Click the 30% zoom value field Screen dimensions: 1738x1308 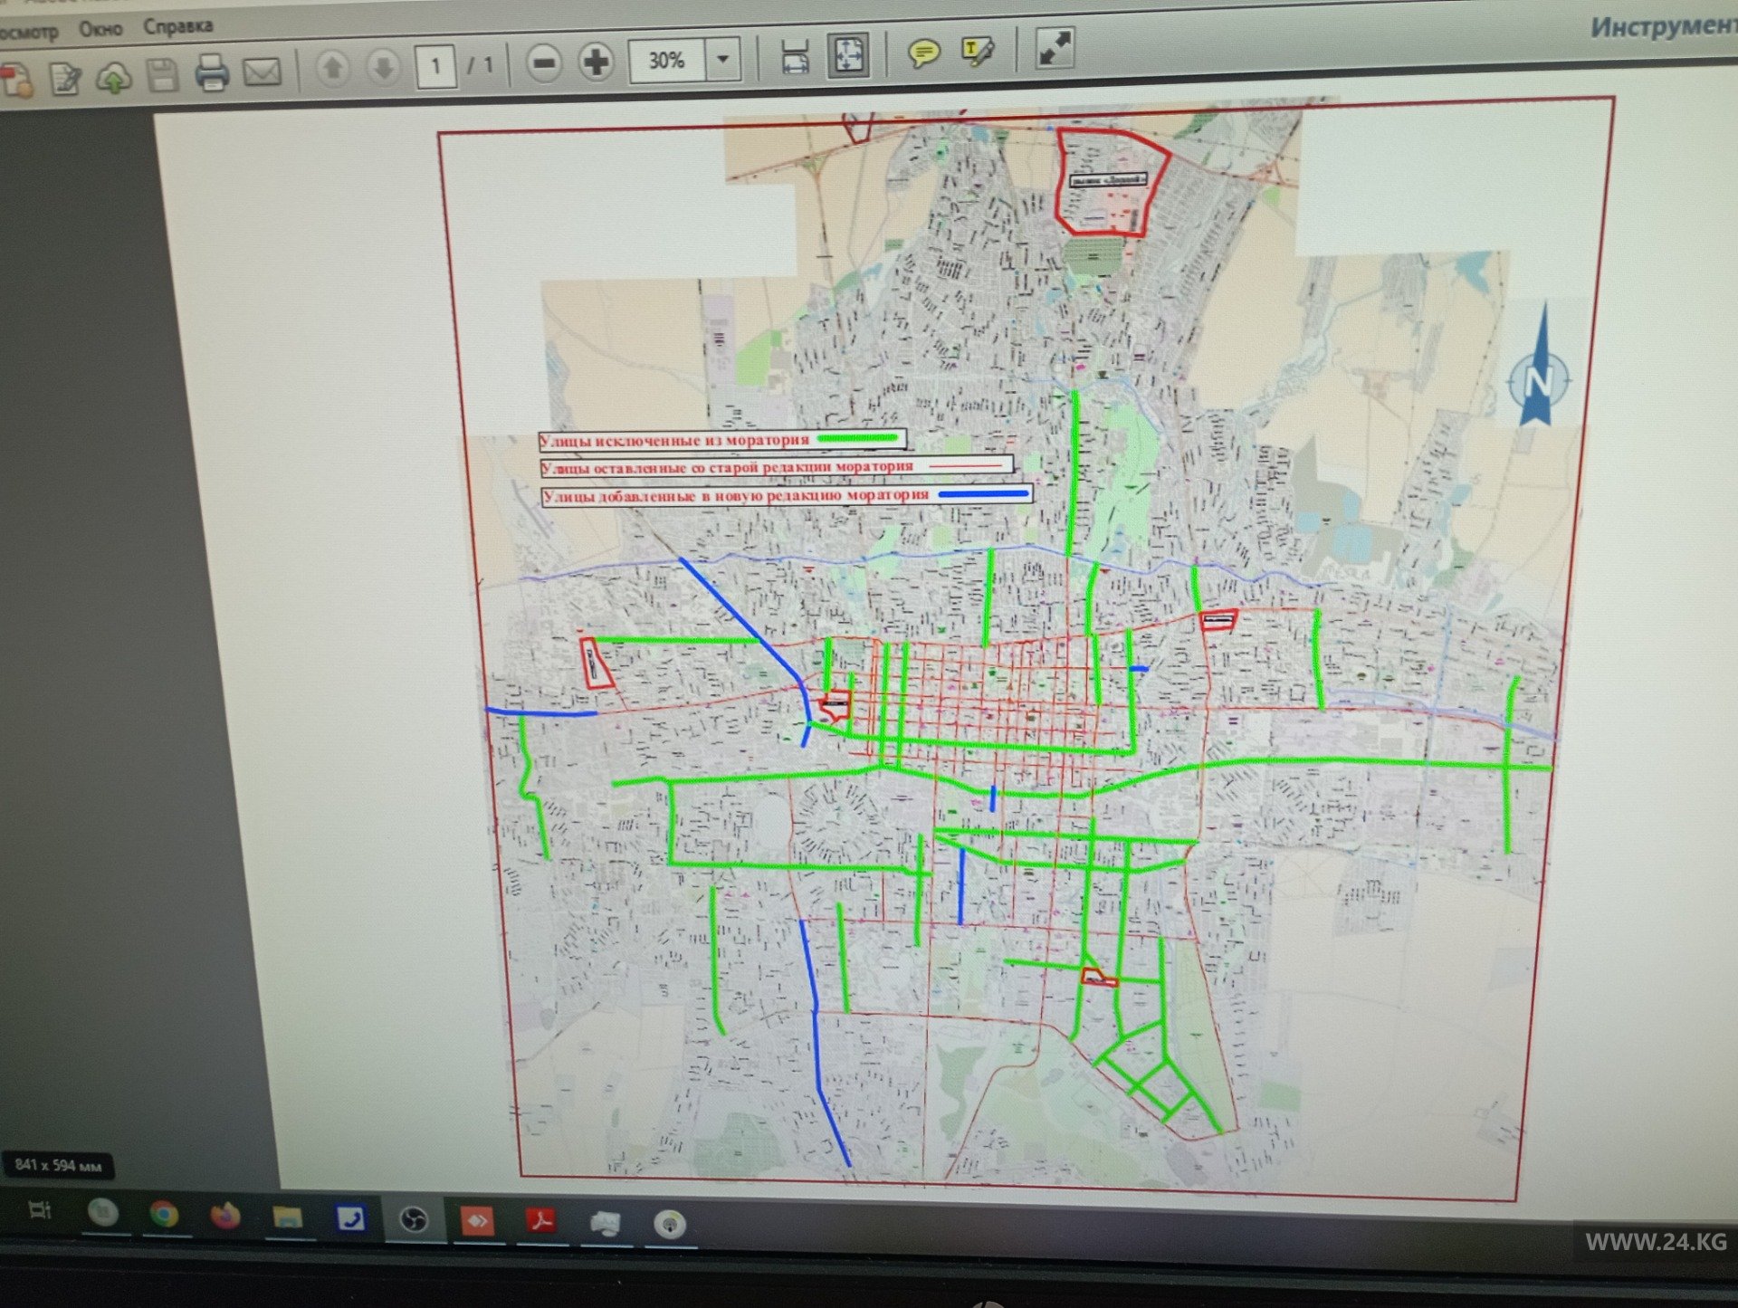pos(667,61)
